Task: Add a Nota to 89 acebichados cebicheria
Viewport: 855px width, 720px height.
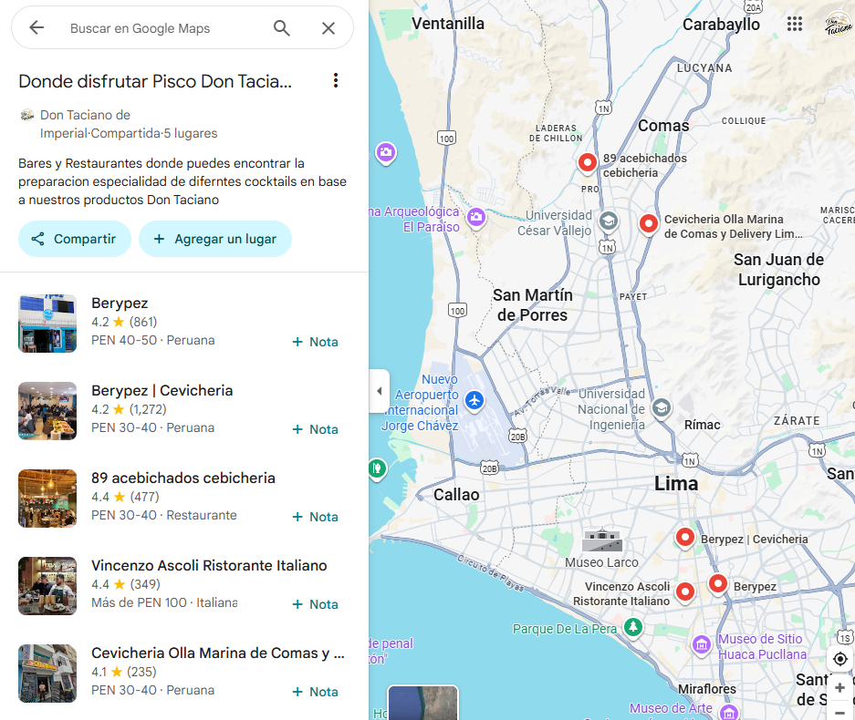Action: coord(315,517)
